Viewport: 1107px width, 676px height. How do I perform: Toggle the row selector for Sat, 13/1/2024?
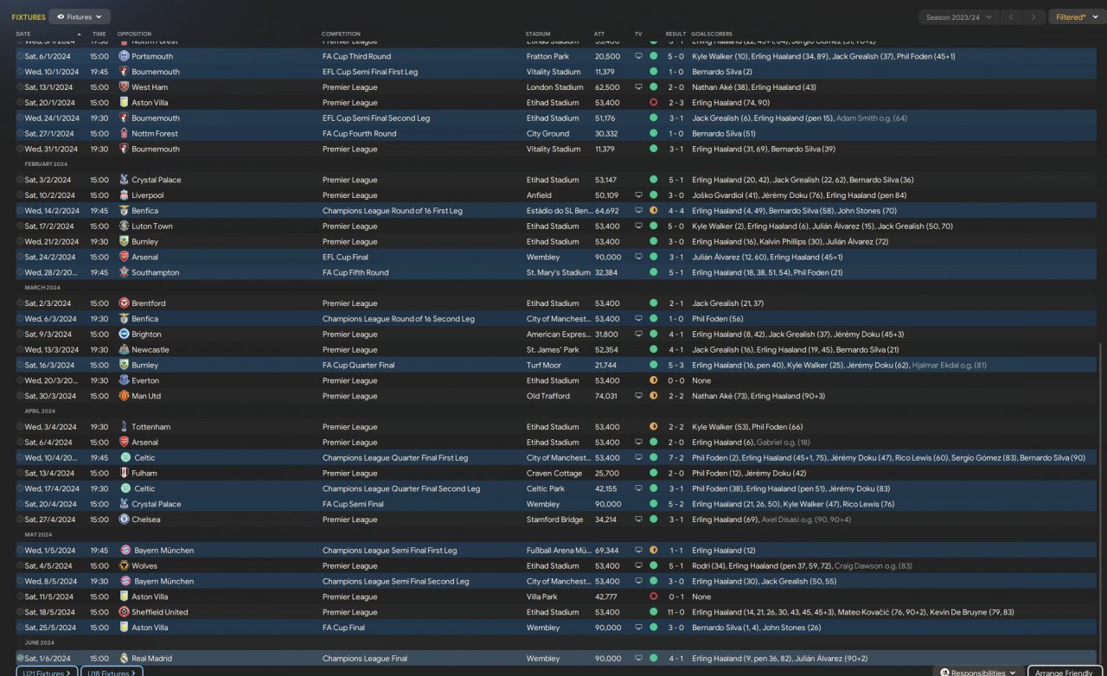click(x=20, y=87)
